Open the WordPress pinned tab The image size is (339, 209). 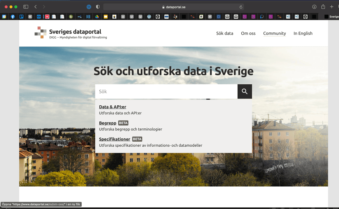pyautogui.click(x=149, y=17)
